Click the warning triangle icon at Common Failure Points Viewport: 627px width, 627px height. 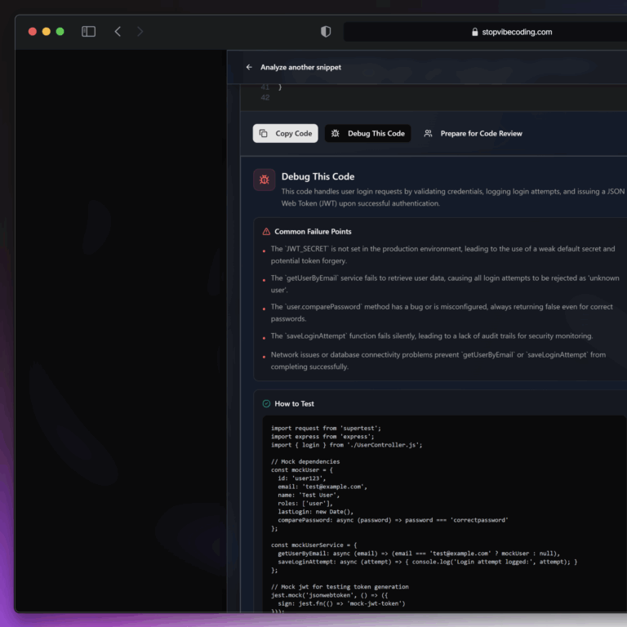(266, 232)
